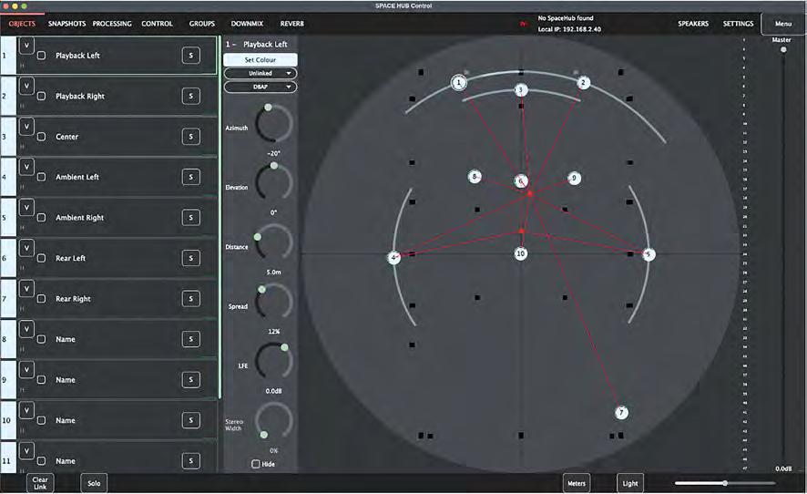This screenshot has width=807, height=494.
Task: Click the Spread knob
Action: (274, 302)
